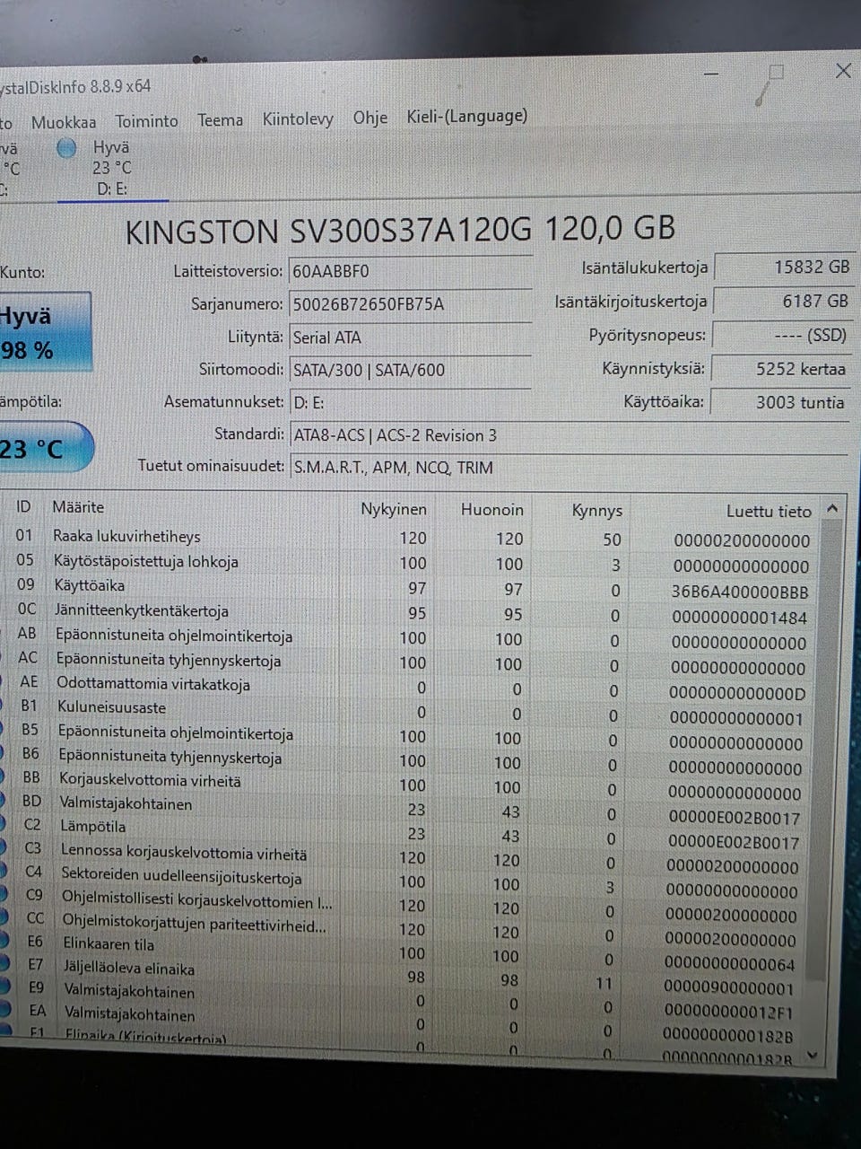Screen dimensions: 861x1149
Task: Open the Kiintolevy menu
Action: click(x=298, y=118)
